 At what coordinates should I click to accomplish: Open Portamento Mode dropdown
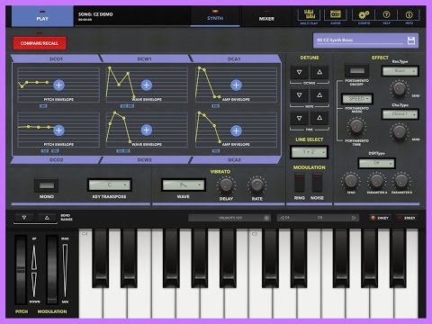[357, 99]
